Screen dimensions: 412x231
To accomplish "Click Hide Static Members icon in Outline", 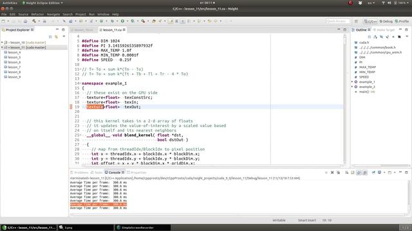I will click(388, 37).
